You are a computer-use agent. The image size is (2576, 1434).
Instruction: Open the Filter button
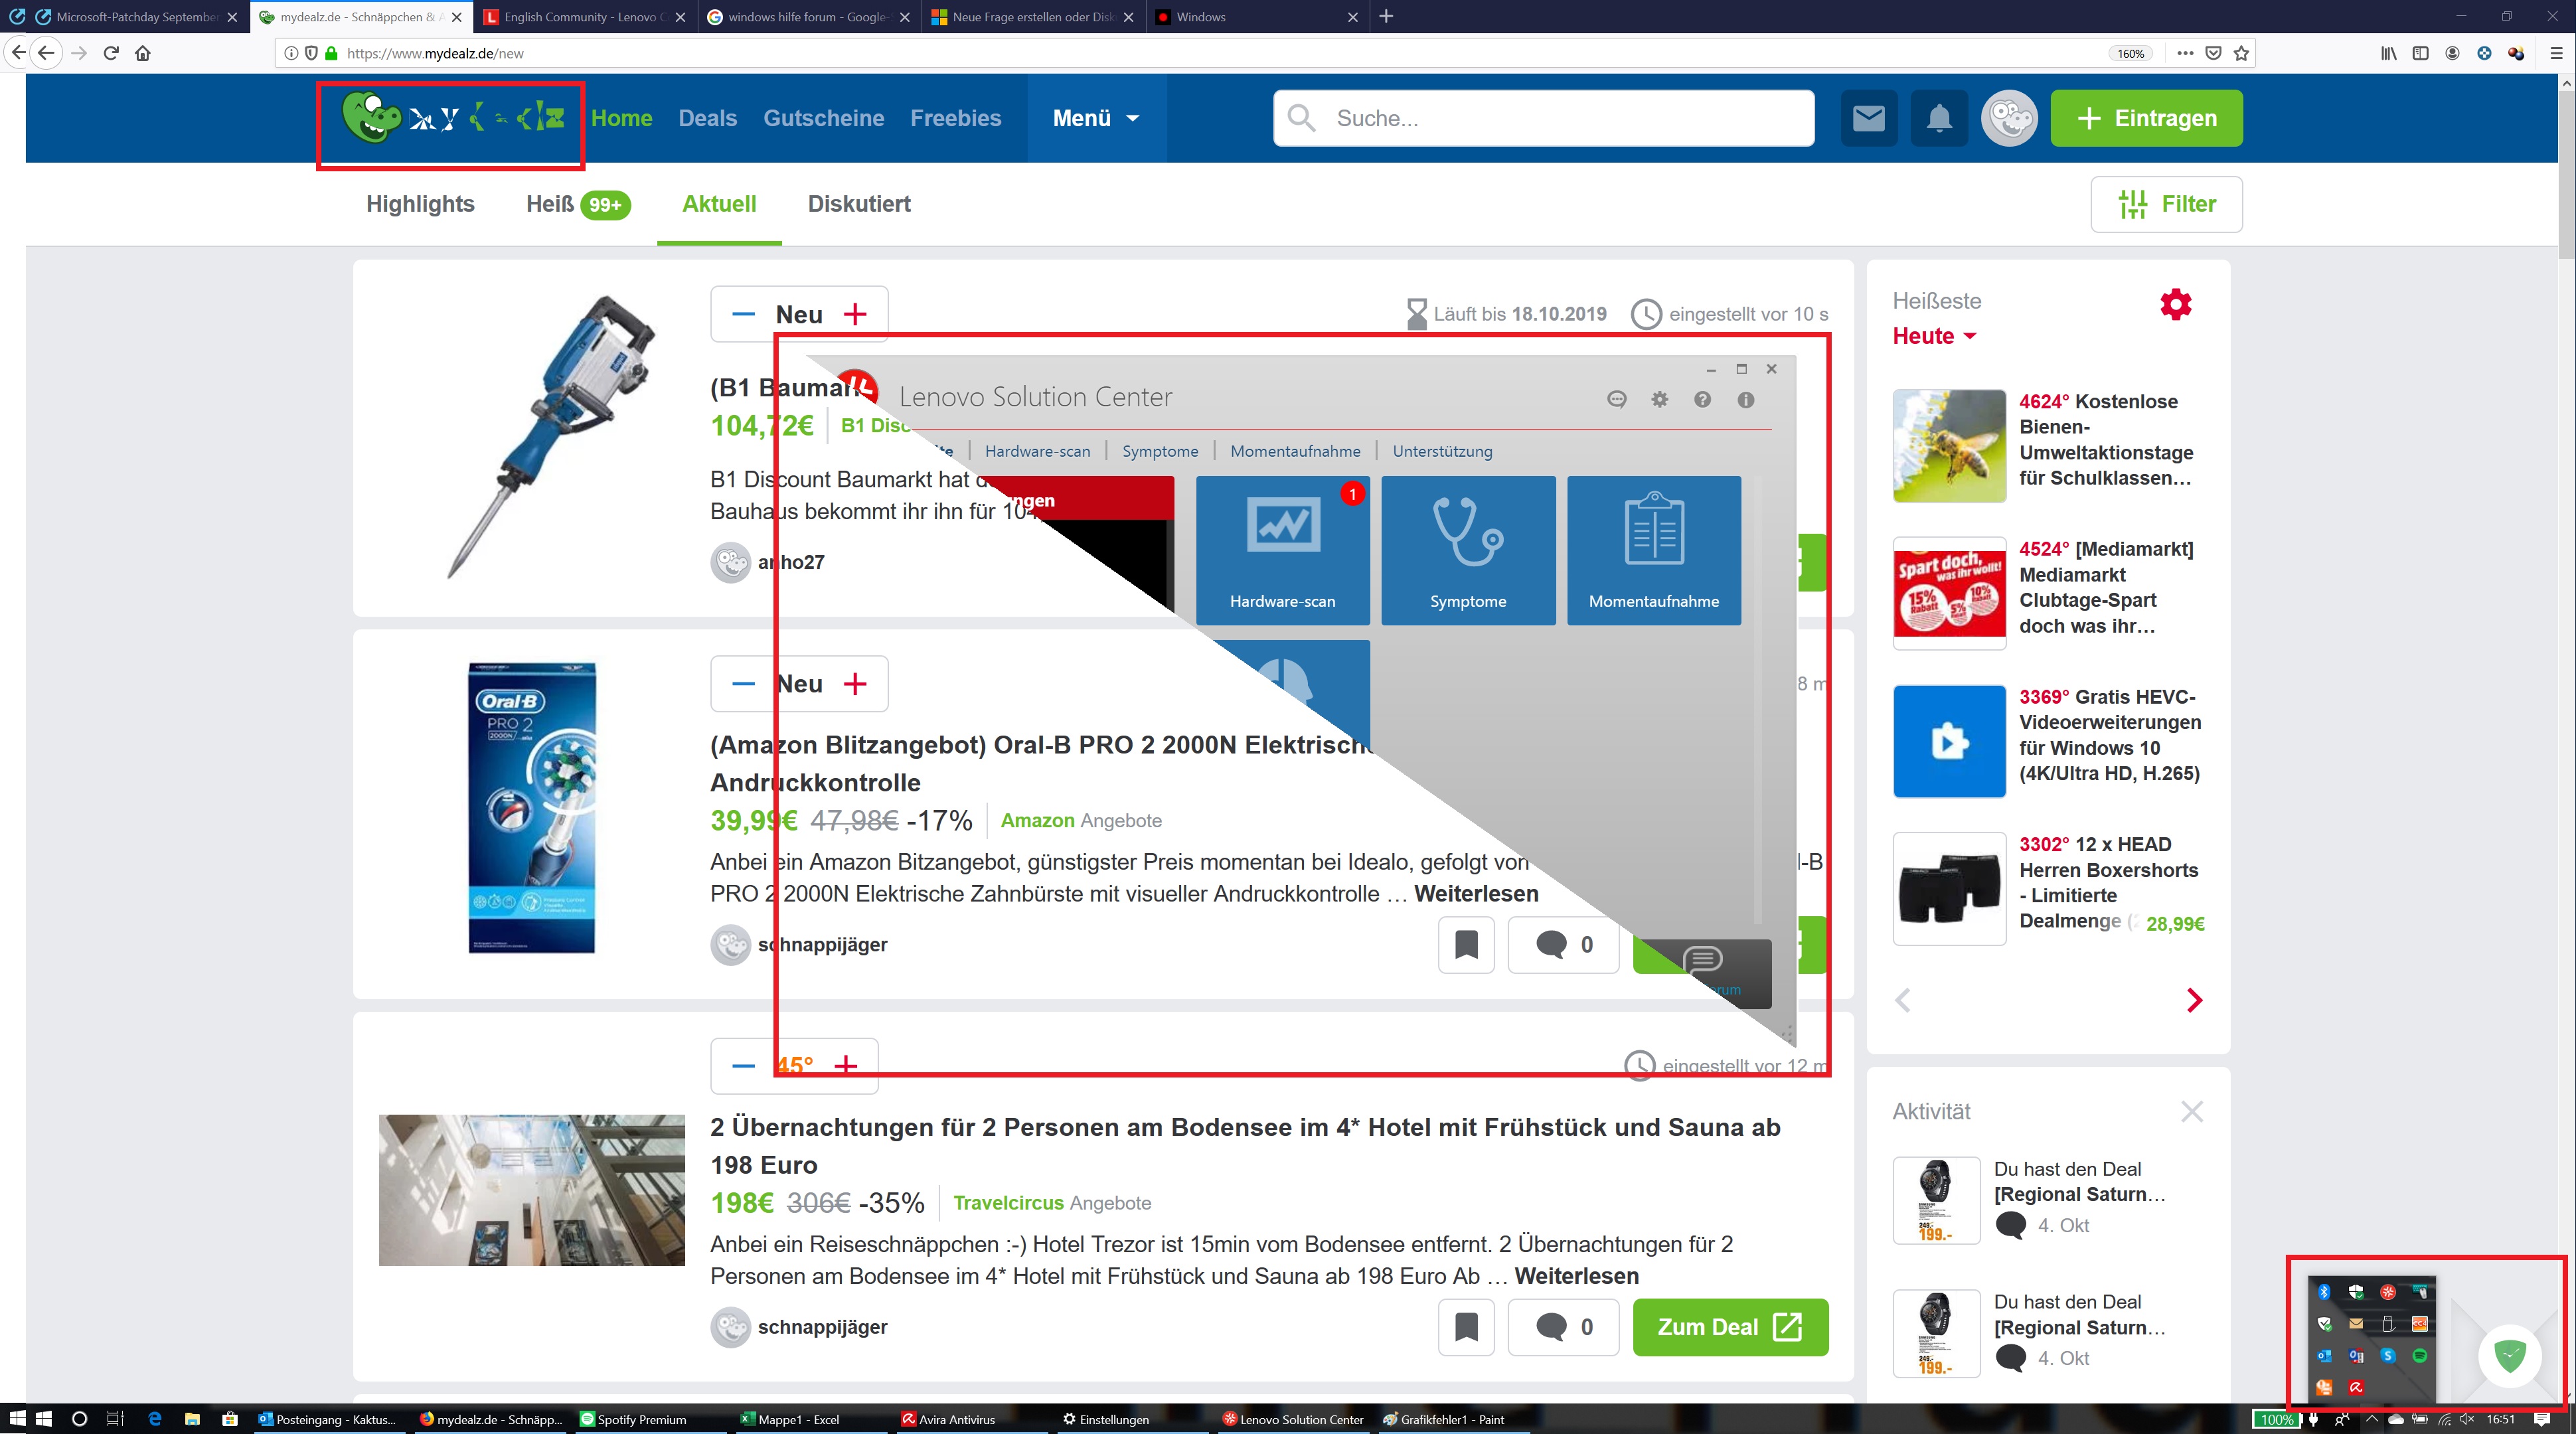pos(2166,204)
